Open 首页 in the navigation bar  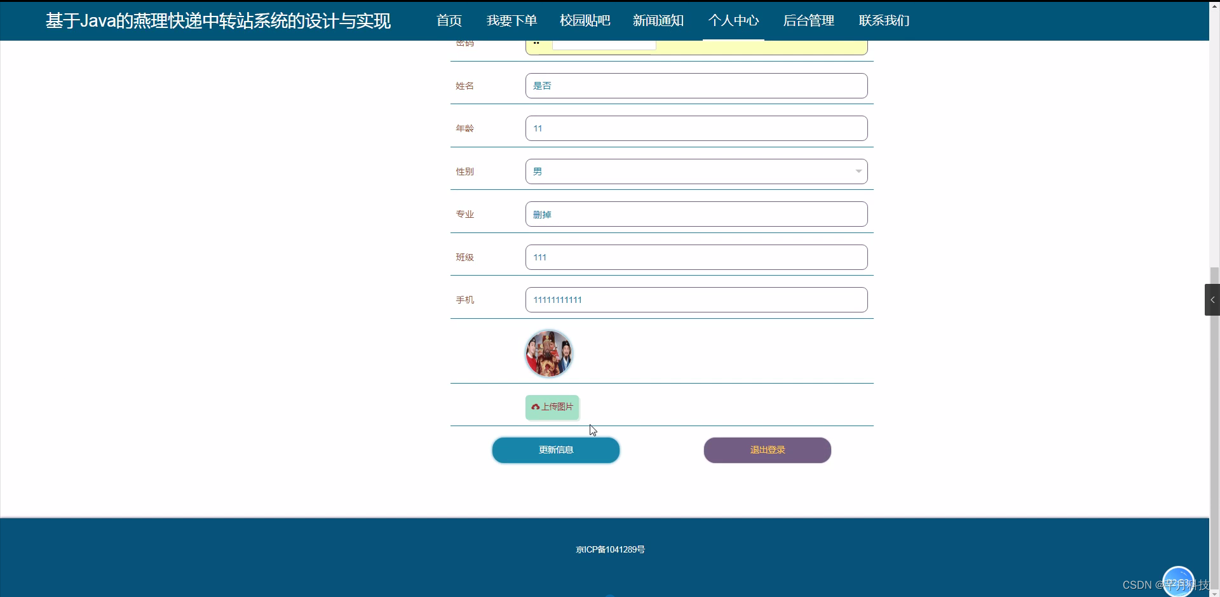[x=448, y=20]
